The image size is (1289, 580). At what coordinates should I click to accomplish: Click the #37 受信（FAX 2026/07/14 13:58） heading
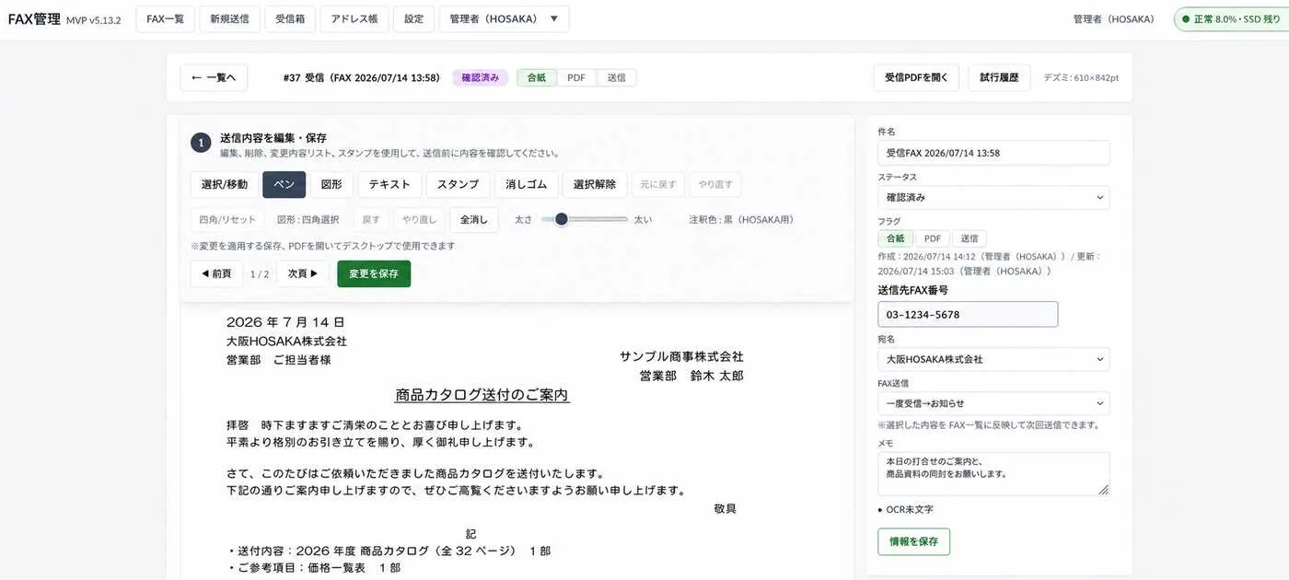click(x=362, y=78)
